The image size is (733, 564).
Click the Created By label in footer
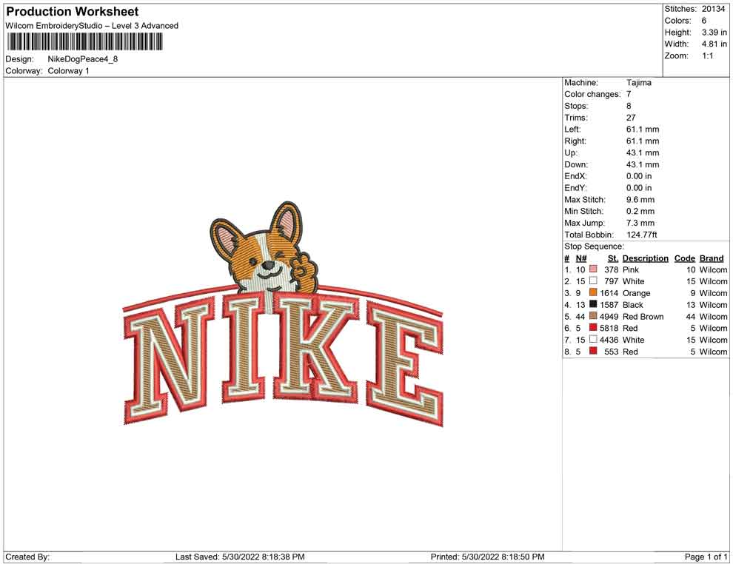(x=27, y=557)
